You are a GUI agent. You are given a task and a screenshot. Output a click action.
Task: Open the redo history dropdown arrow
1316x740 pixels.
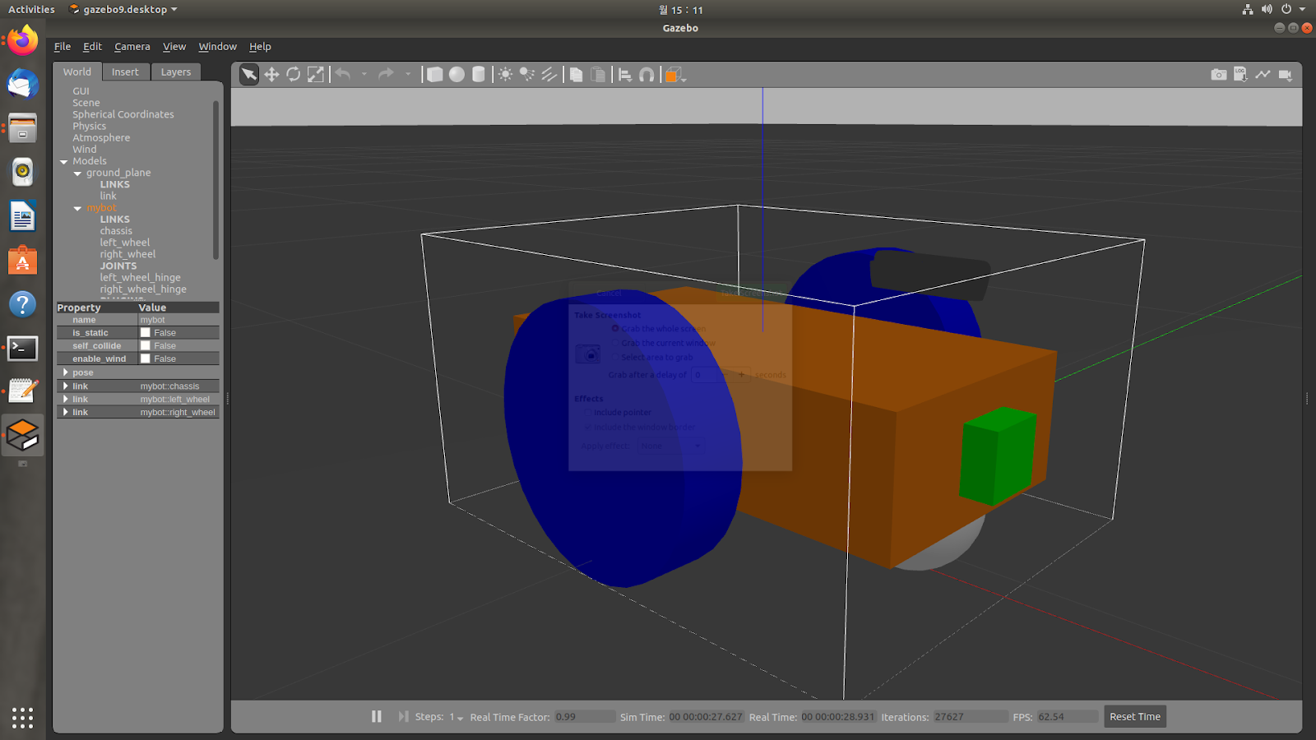[408, 75]
